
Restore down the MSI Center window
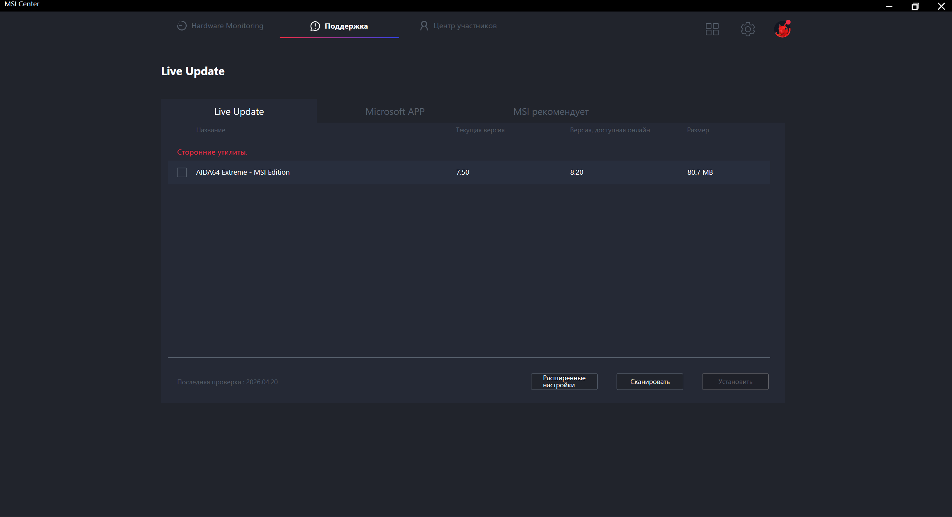pos(915,6)
